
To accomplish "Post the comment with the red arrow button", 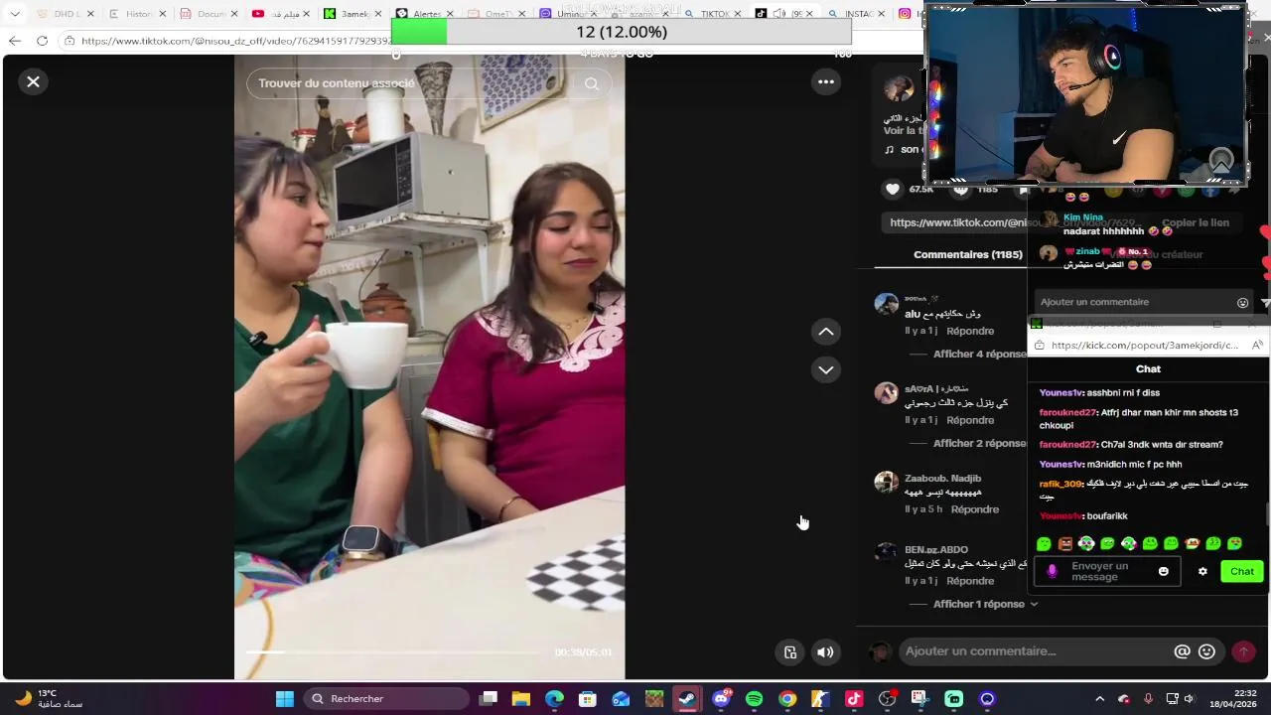I will pos(1243,652).
